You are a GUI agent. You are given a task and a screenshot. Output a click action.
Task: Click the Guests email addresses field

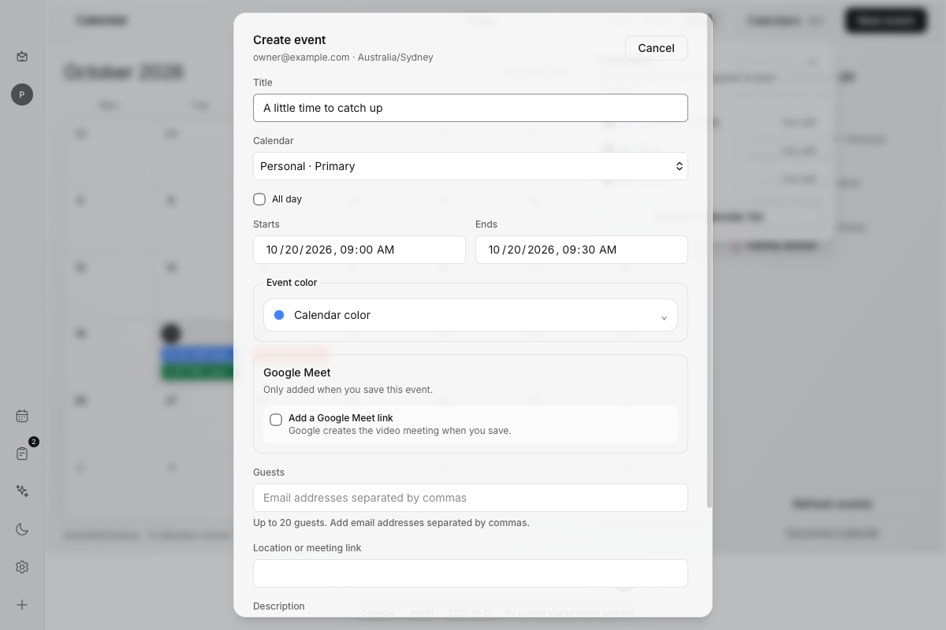point(471,498)
